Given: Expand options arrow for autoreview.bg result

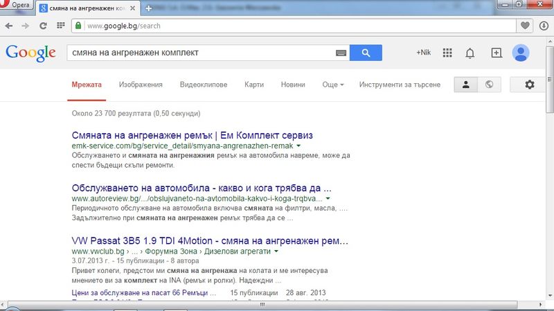Looking at the screenshot, I should pos(328,199).
